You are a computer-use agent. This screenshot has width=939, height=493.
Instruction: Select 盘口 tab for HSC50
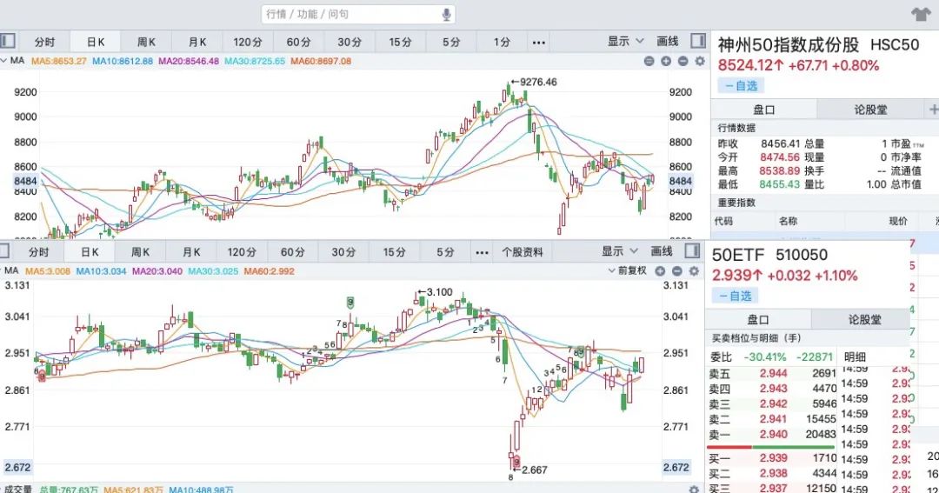click(x=763, y=110)
